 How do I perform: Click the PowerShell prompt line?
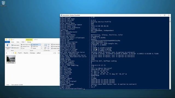tap(72, 88)
